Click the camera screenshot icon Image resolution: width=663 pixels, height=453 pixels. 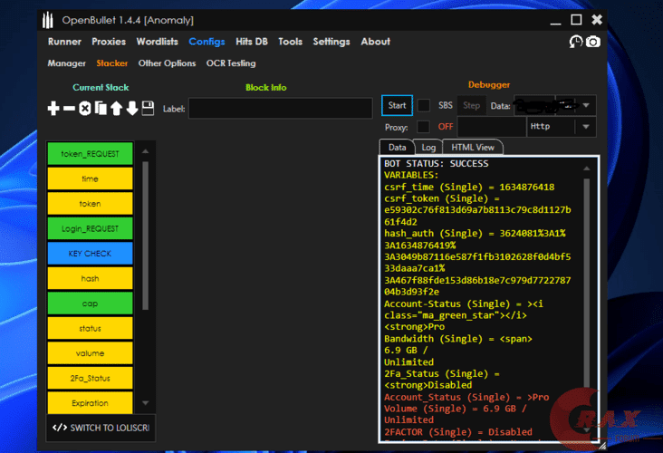click(x=592, y=42)
